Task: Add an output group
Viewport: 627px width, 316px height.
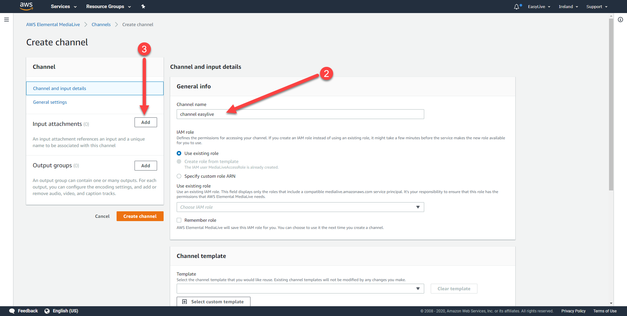Action: click(146, 166)
